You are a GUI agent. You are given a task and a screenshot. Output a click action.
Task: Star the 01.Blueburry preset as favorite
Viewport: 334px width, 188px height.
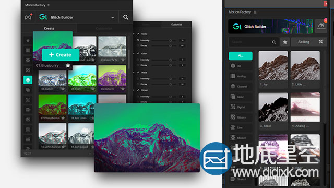pyautogui.click(x=68, y=65)
